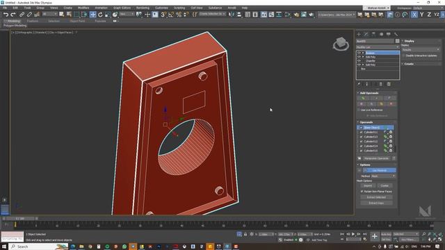
Task: Click Remove modifier trash icon below stack
Action: (381, 84)
